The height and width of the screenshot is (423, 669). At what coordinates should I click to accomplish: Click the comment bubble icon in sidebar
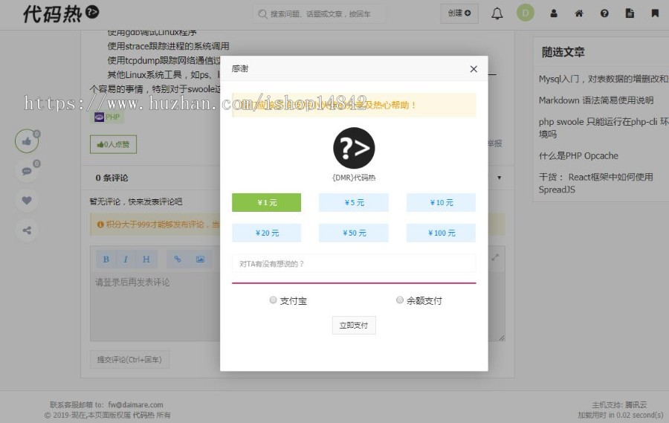click(x=27, y=171)
